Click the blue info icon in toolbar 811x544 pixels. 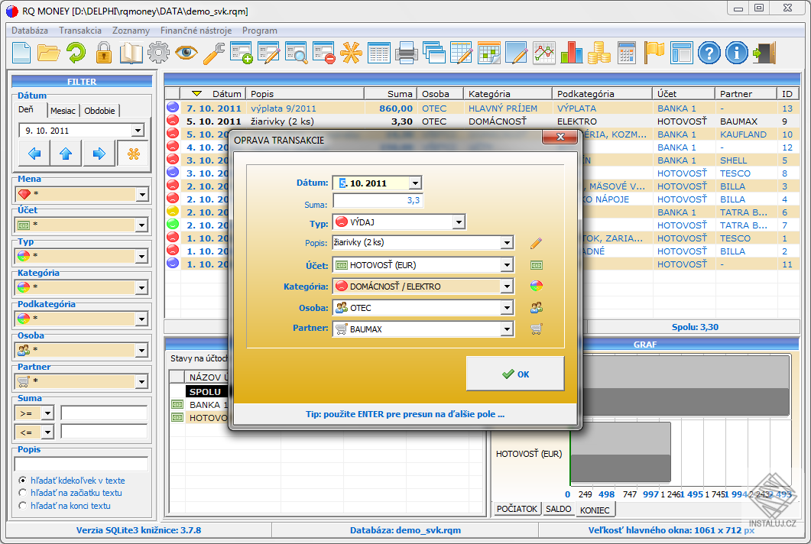point(737,53)
